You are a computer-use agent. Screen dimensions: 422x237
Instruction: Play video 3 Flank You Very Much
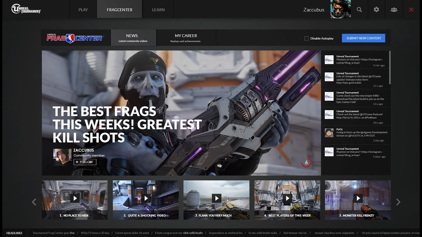click(x=216, y=198)
